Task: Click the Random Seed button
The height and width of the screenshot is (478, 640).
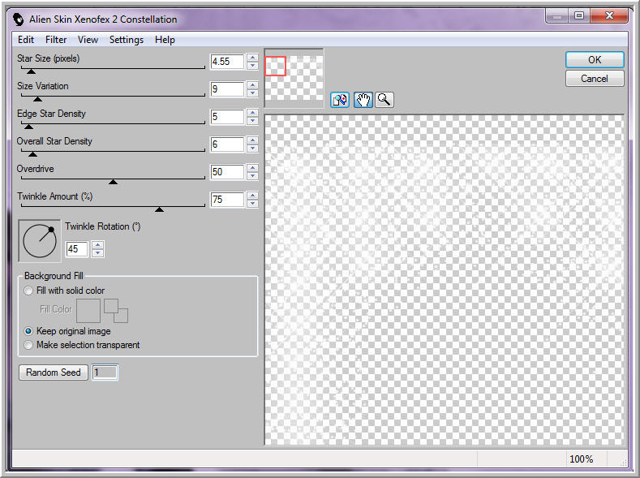Action: pyautogui.click(x=53, y=372)
